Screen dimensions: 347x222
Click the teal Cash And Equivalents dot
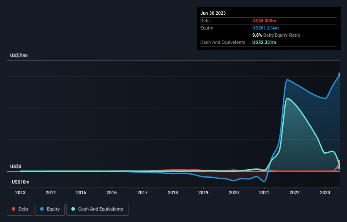pyautogui.click(x=73, y=209)
